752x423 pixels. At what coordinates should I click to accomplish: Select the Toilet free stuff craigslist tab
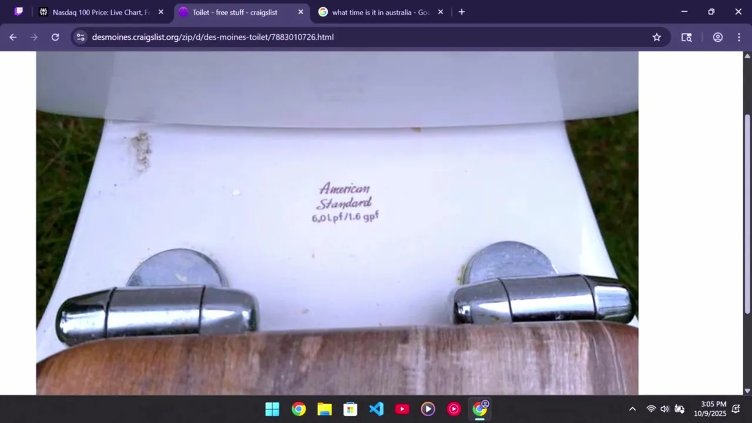[x=241, y=12]
